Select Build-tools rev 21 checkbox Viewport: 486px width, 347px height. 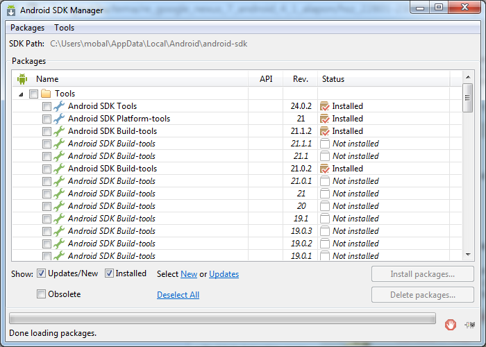coord(47,194)
